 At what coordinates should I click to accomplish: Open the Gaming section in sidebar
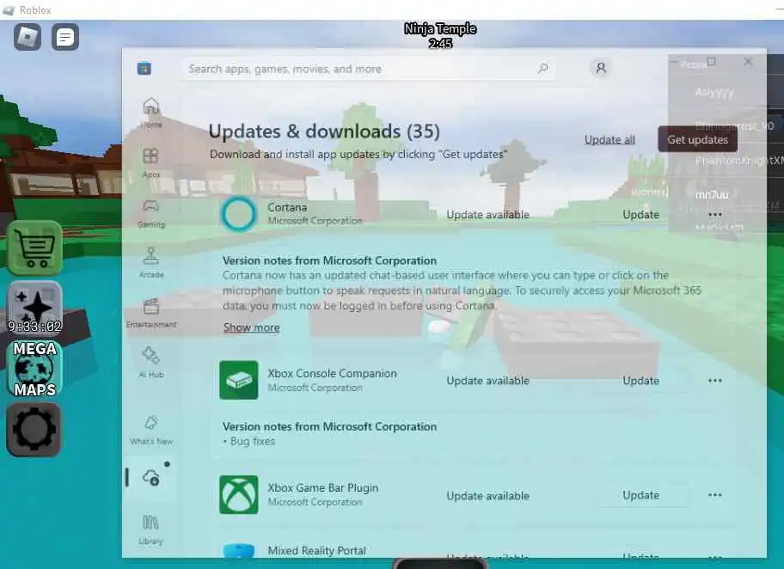tap(151, 213)
